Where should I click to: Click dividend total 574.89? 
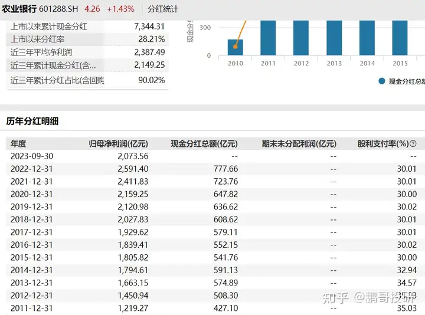225,283
